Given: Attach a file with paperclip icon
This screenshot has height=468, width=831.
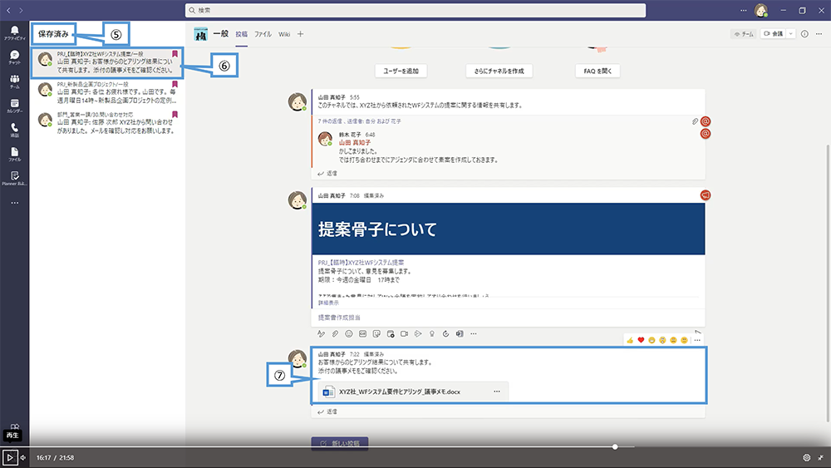Looking at the screenshot, I should [x=335, y=334].
